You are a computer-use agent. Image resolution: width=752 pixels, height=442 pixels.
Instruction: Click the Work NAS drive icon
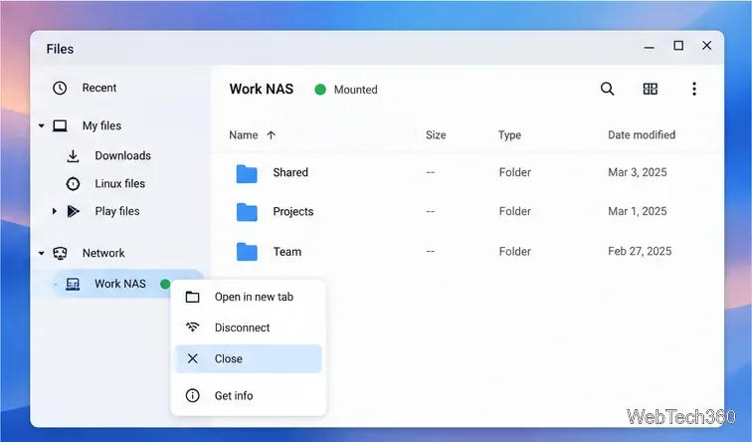pyautogui.click(x=73, y=284)
